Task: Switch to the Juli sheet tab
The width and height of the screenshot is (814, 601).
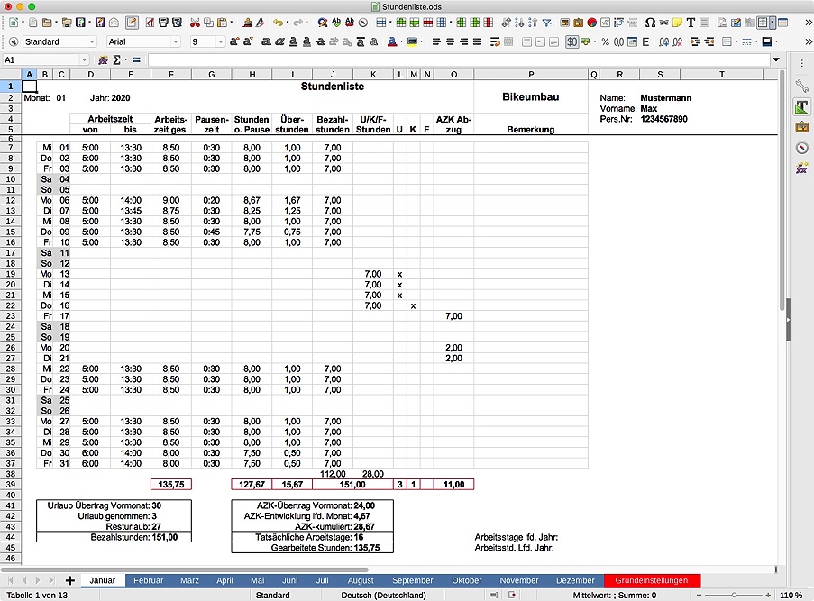Action: 322,580
